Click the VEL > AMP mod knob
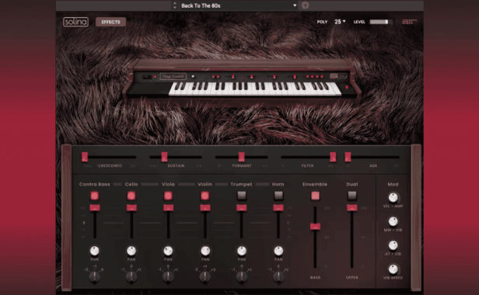This screenshot has height=295, width=479. pos(393,197)
